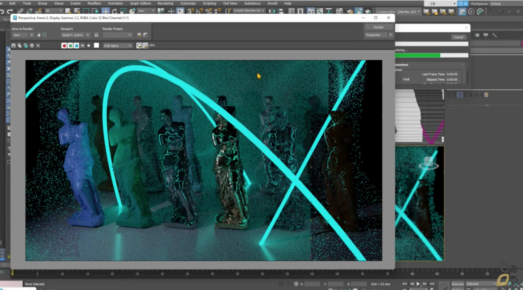Toggle the green channel display
Viewport: 523px width, 290px height.
click(70, 45)
